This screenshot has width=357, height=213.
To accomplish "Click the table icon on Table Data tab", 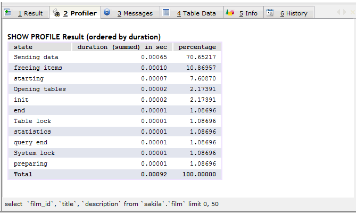I will [x=166, y=13].
